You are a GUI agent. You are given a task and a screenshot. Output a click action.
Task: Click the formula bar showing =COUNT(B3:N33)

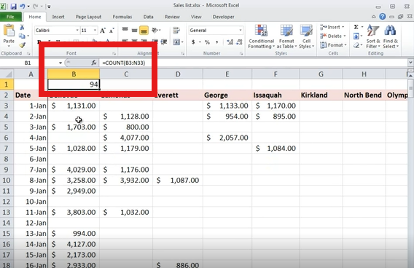254,63
